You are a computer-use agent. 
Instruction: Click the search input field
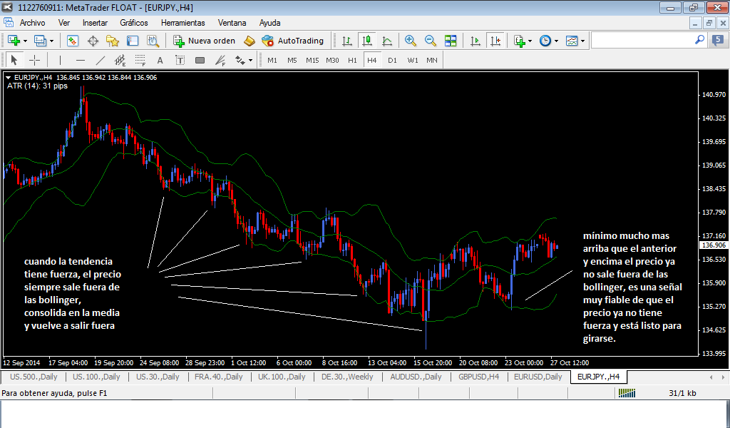642,41
